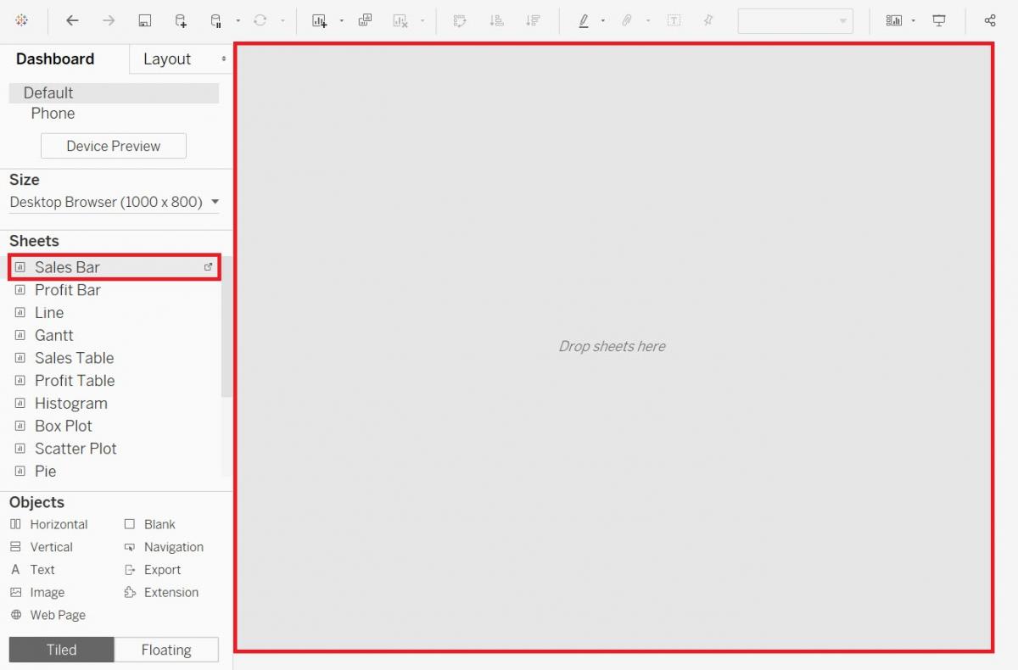1018x670 pixels.
Task: Select the Text object
Action: [x=32, y=570]
